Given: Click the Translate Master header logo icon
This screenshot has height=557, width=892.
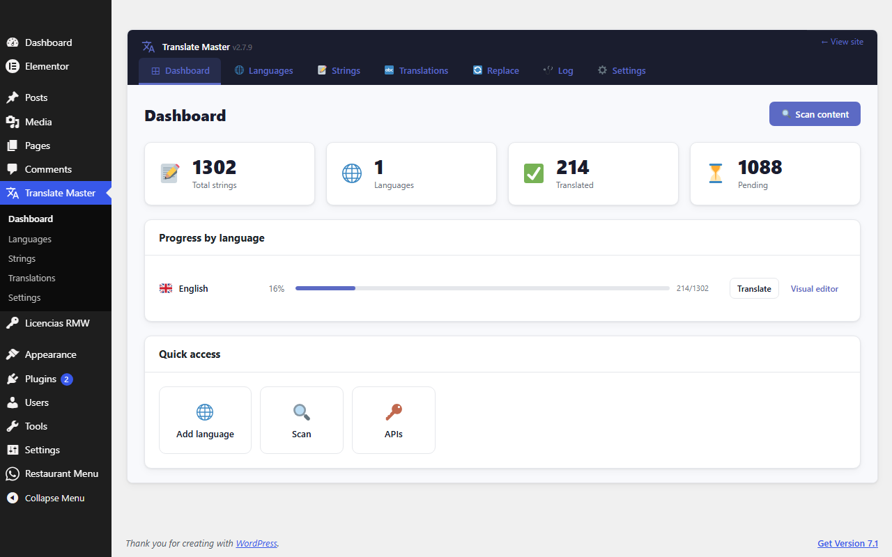Looking at the screenshot, I should pos(148,47).
